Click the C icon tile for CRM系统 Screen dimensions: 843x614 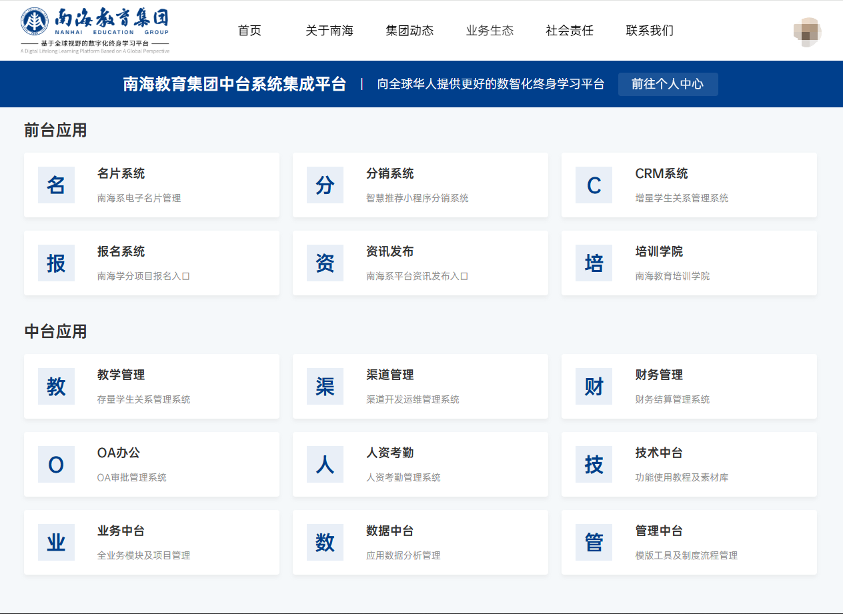[x=594, y=185]
